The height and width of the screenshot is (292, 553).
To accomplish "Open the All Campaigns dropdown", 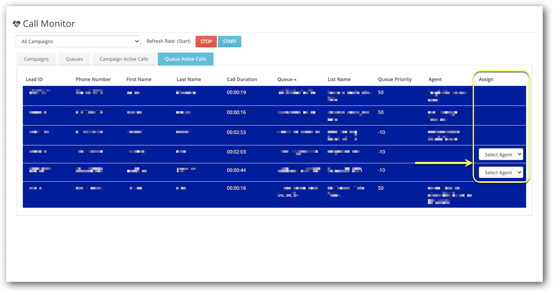I will [77, 41].
